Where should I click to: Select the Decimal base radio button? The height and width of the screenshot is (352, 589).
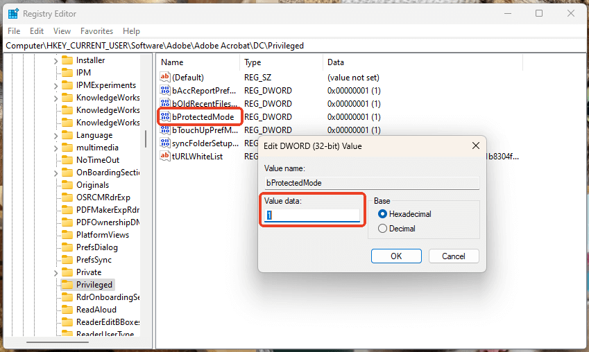(x=382, y=228)
